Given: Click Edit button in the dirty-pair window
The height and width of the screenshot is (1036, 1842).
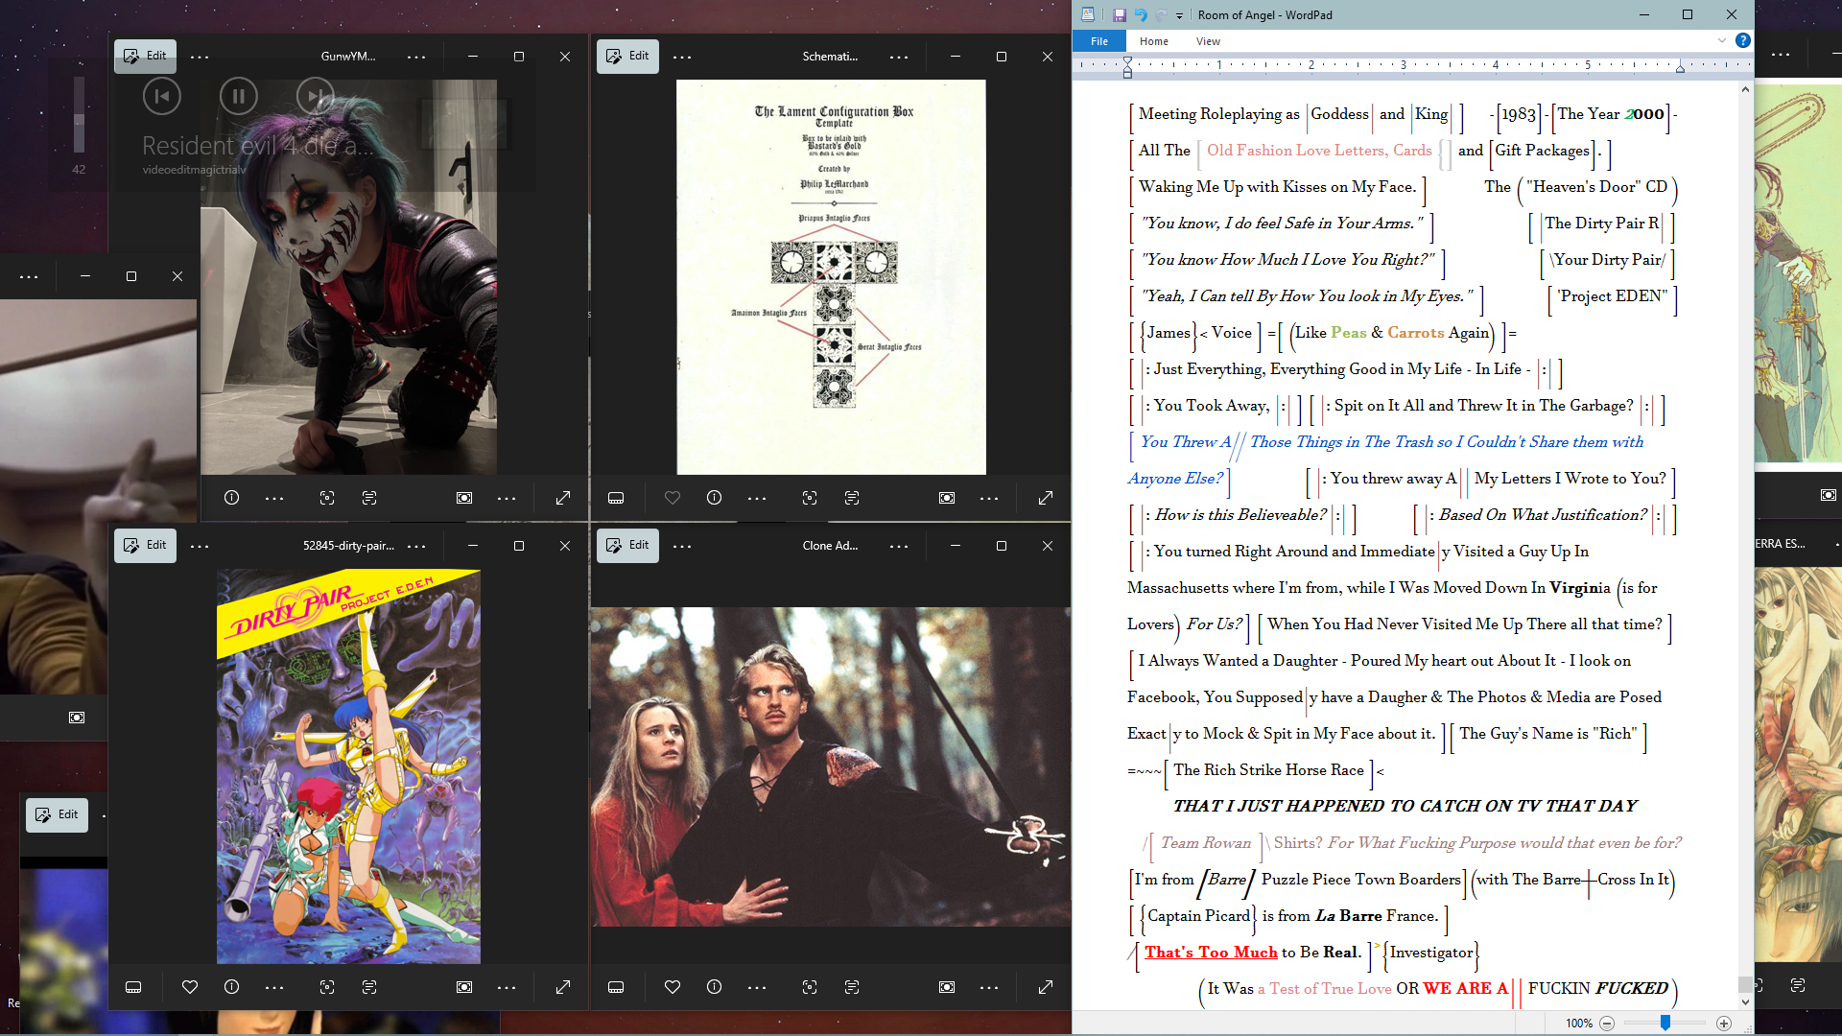Looking at the screenshot, I should pyautogui.click(x=145, y=545).
